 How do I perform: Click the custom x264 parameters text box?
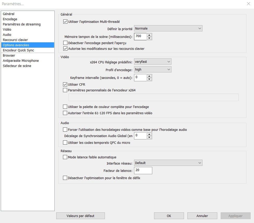pyautogui.click(x=154, y=97)
